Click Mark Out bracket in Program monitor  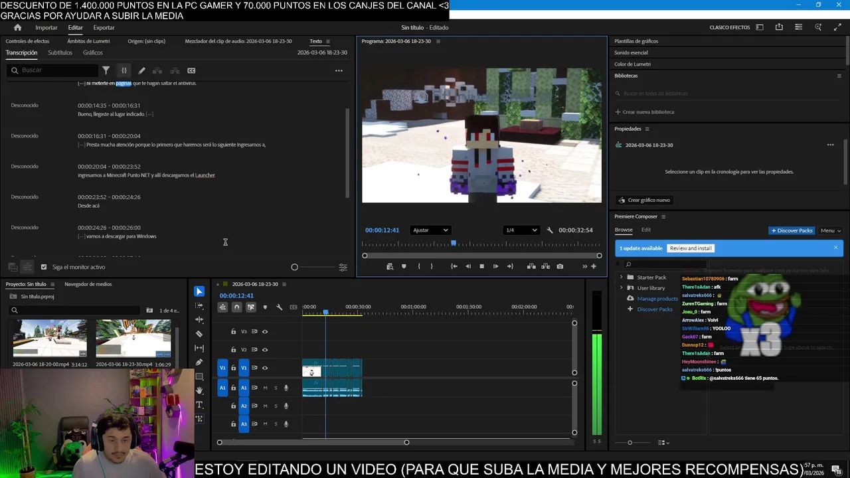432,266
